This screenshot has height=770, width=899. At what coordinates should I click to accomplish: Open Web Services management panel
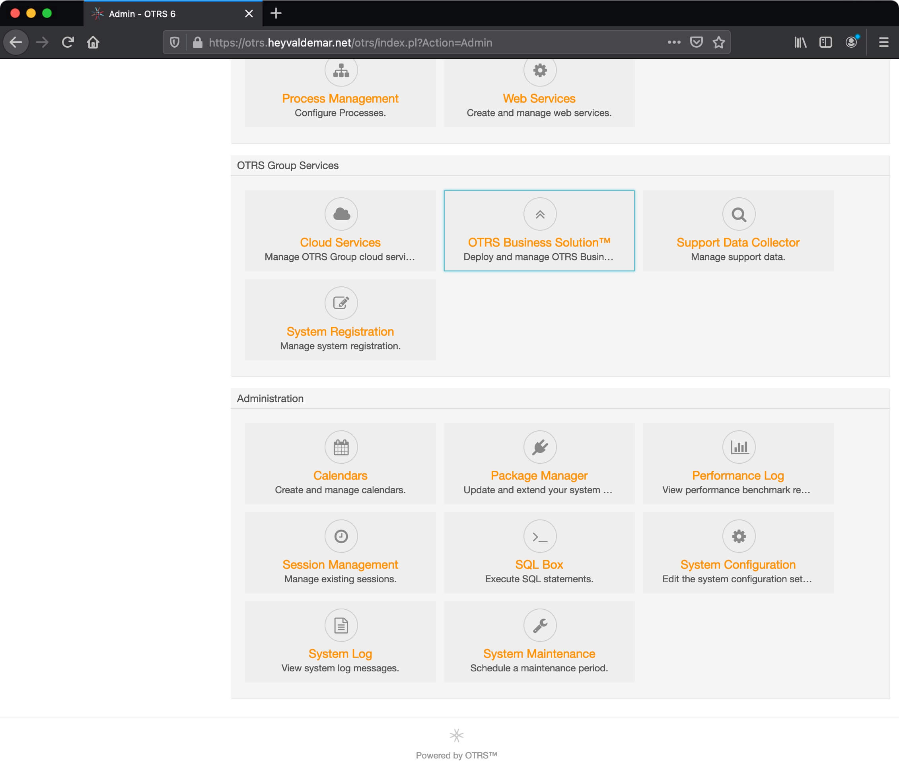(x=539, y=98)
